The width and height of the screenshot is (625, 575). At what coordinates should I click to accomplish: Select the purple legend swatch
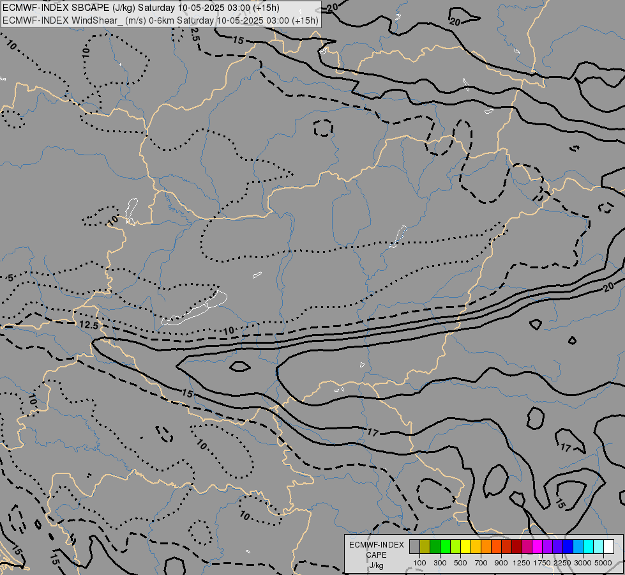(x=547, y=547)
